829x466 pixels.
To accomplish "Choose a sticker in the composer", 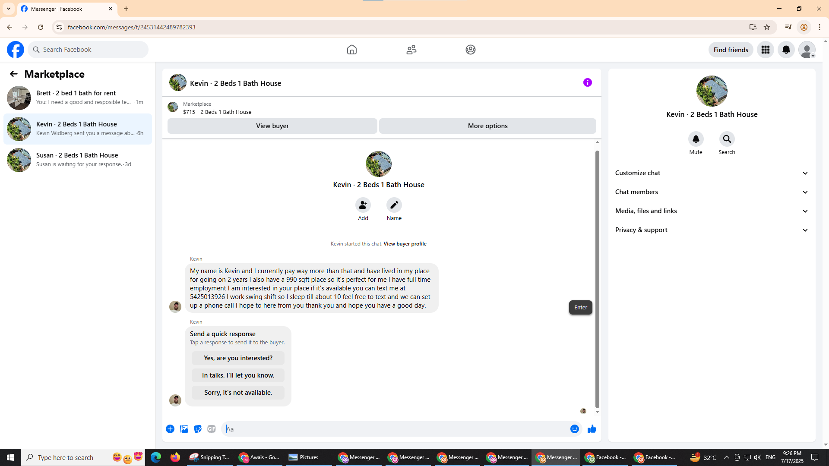I will point(198,429).
